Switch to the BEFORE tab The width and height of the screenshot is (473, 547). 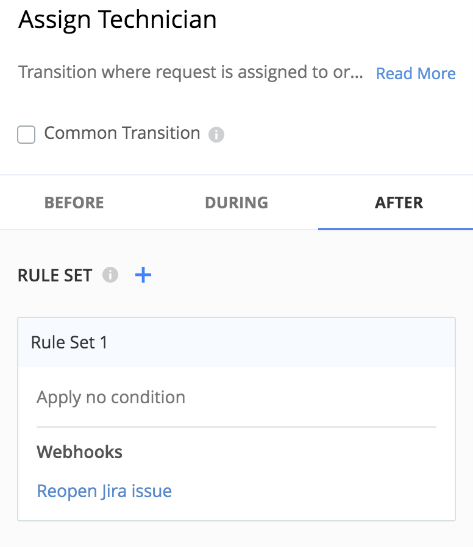(x=74, y=203)
